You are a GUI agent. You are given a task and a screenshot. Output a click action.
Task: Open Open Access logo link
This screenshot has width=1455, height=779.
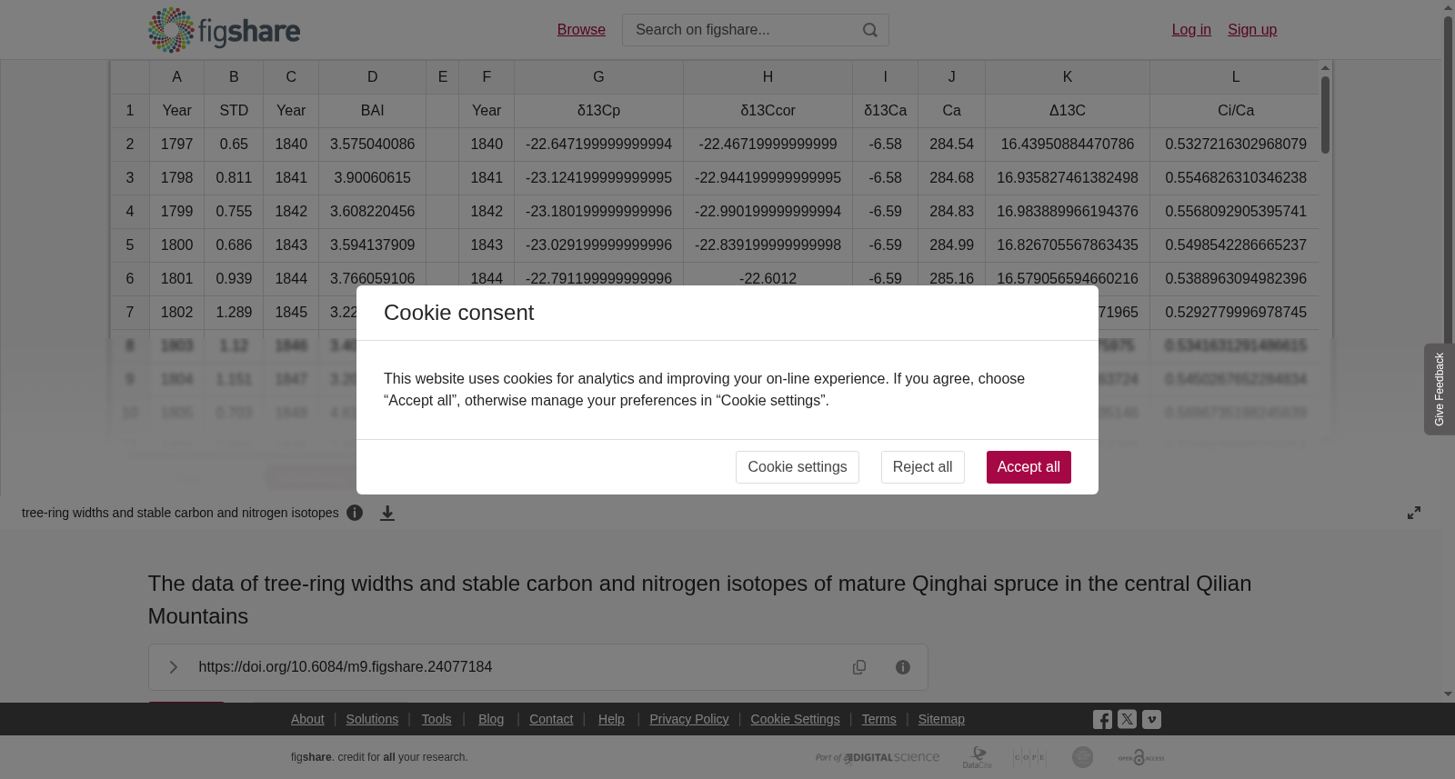1141,757
